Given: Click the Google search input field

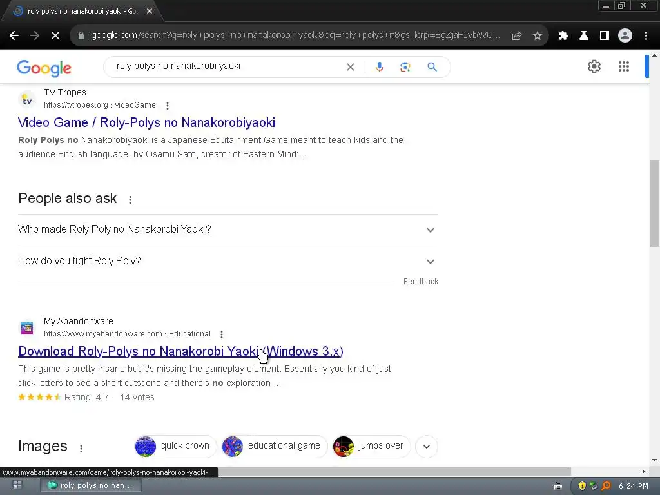Looking at the screenshot, I should 228,66.
